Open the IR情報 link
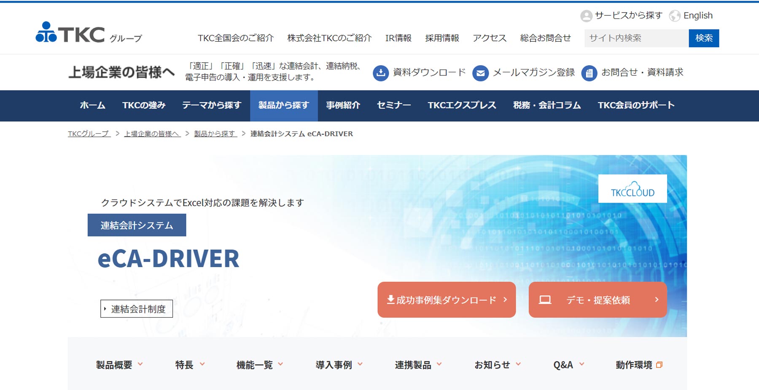The height and width of the screenshot is (390, 759). coord(398,38)
